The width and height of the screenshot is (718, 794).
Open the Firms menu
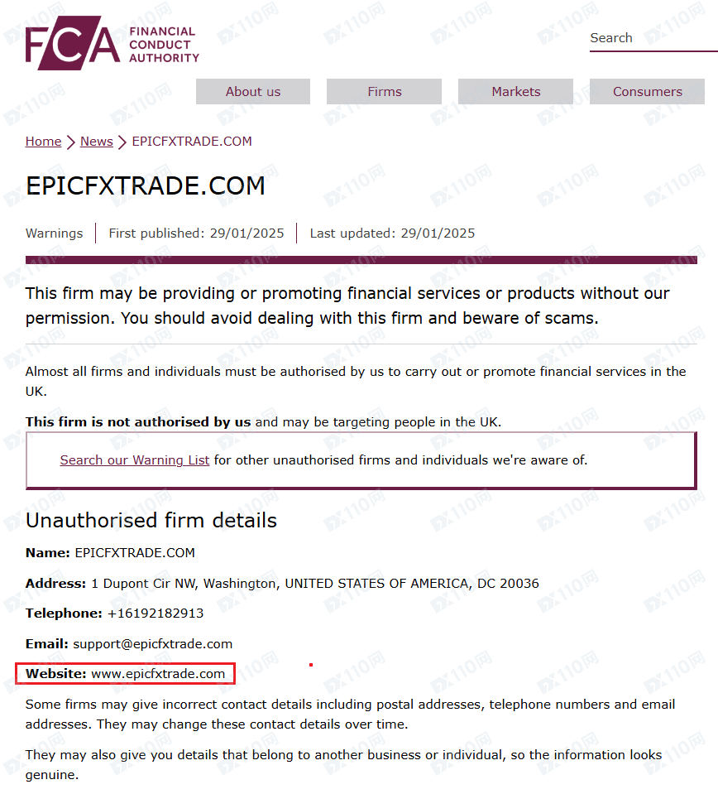[385, 92]
